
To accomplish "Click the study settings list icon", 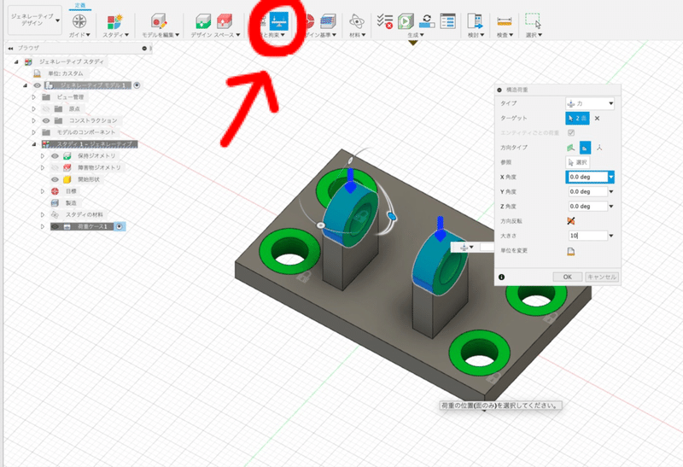I will [x=447, y=20].
